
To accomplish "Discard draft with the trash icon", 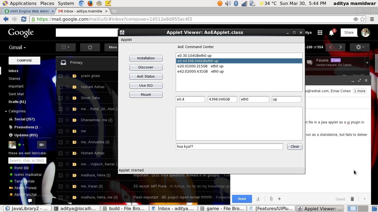I will coord(352,199).
